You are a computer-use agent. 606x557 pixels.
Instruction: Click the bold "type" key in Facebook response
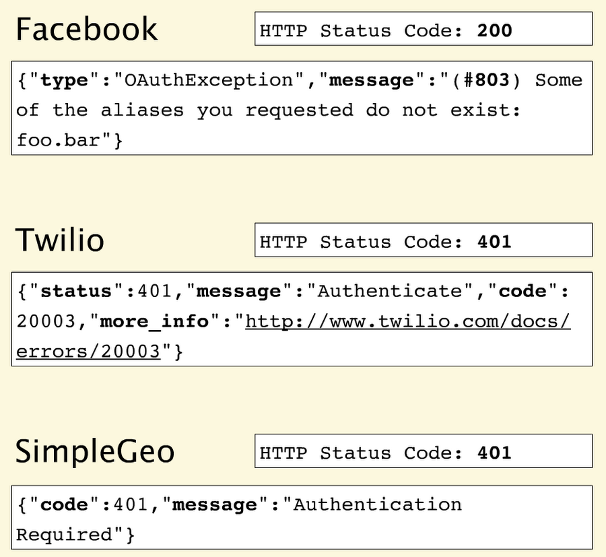click(x=64, y=80)
